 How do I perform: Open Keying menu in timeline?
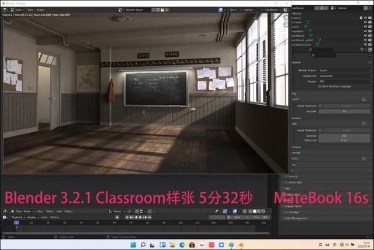[x=33, y=217]
